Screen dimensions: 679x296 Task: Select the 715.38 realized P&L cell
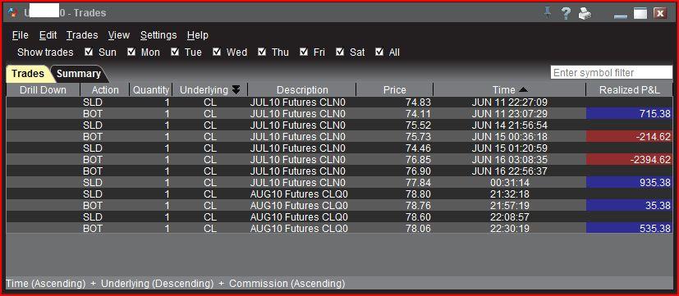(629, 114)
